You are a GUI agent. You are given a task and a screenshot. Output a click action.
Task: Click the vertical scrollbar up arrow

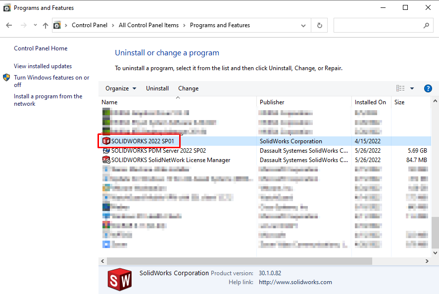(x=435, y=101)
